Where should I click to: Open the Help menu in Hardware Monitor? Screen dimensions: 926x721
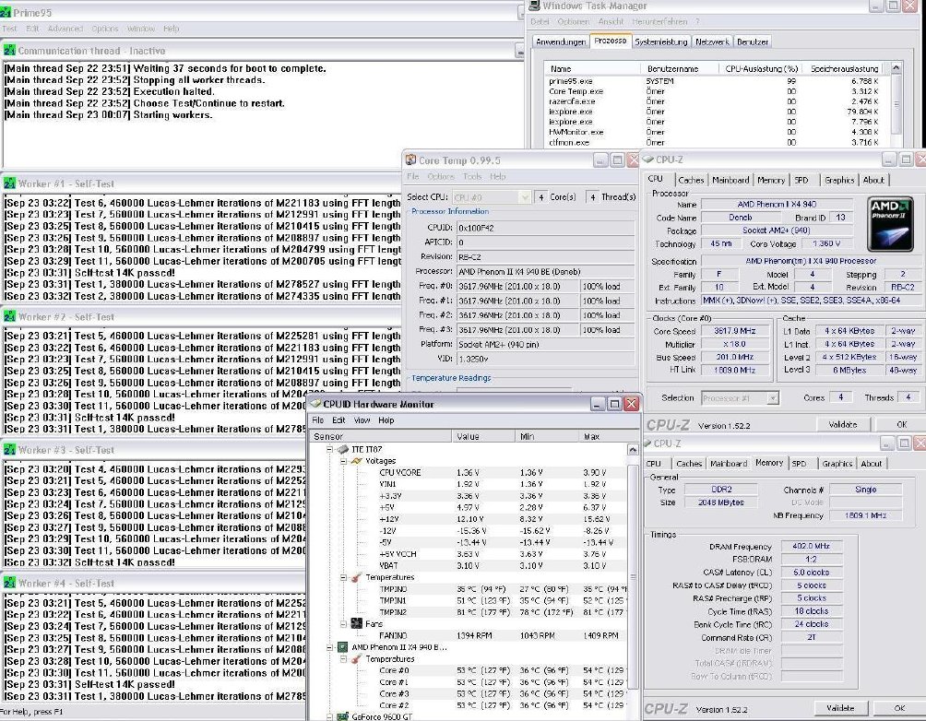[x=386, y=420]
